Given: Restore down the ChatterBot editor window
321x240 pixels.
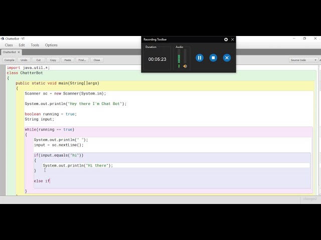Looking at the screenshot, I should (304, 38).
